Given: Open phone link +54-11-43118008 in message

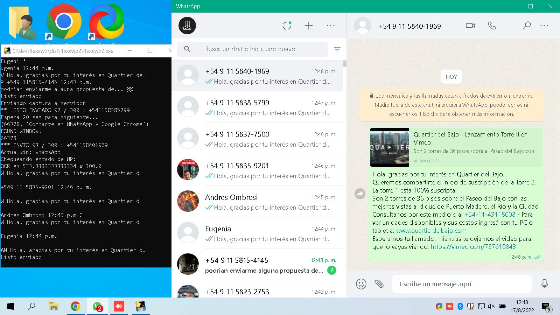Looking at the screenshot, I should coord(490,215).
